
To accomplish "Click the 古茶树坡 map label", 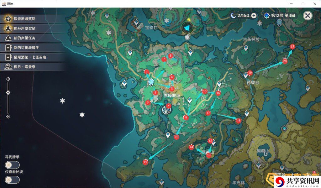I will pyautogui.click(x=251, y=39).
